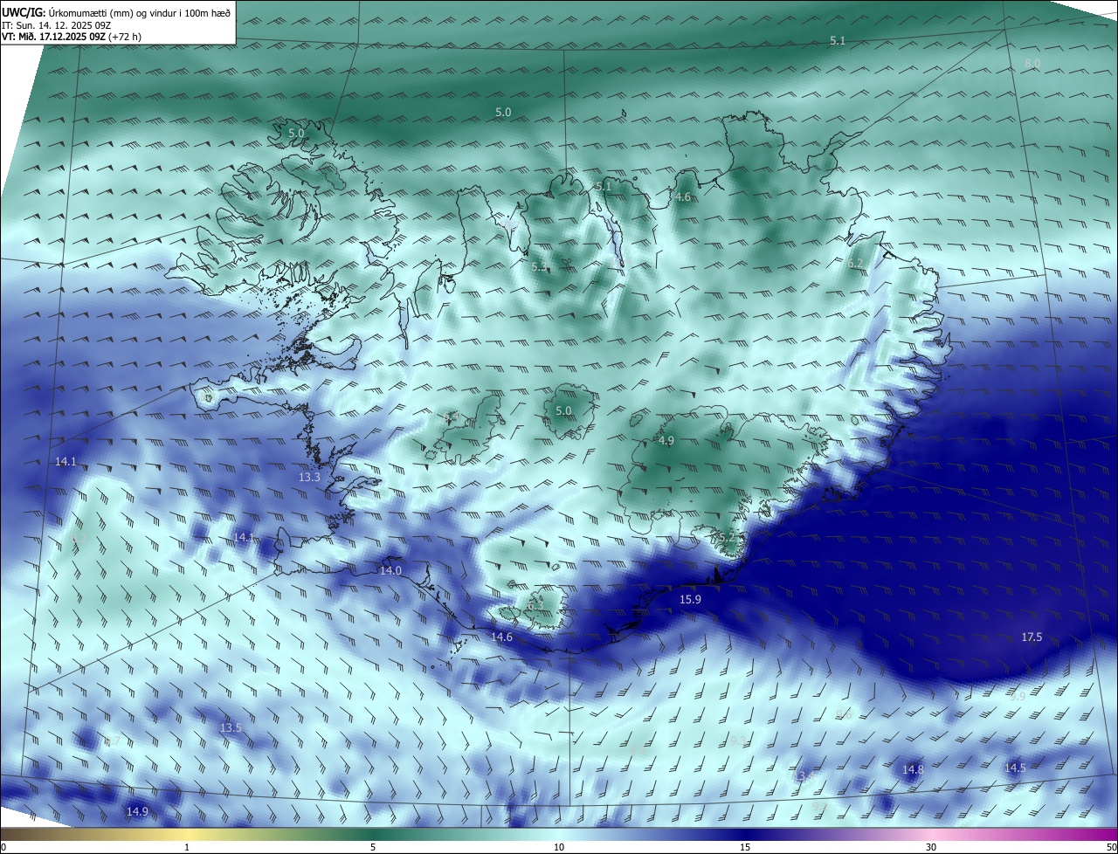Click the 4.6 value label on the map

pyautogui.click(x=683, y=197)
